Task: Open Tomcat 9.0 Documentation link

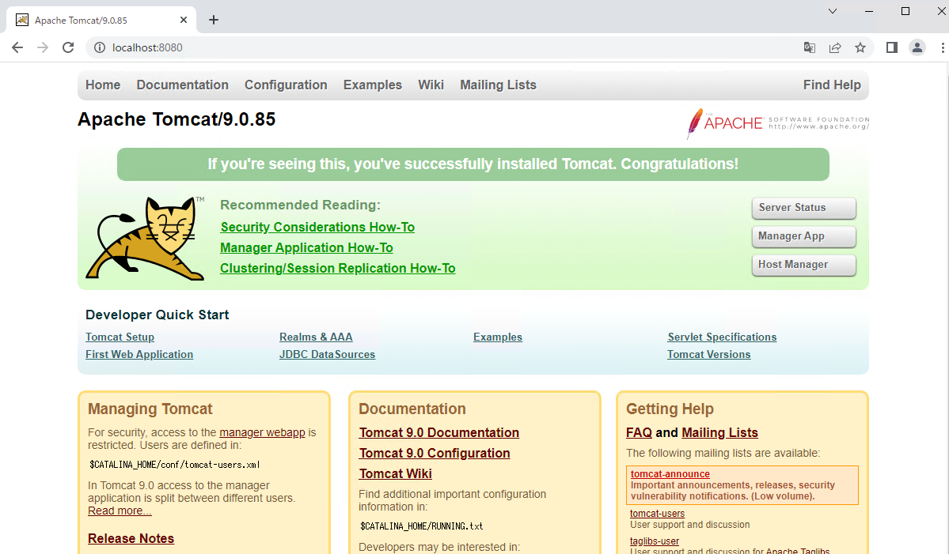Action: point(438,432)
